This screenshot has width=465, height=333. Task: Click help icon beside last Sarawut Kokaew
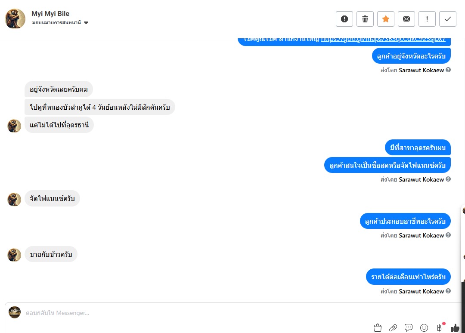point(448,291)
